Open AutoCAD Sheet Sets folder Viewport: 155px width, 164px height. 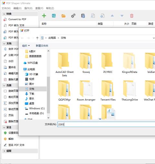[x=65, y=65]
